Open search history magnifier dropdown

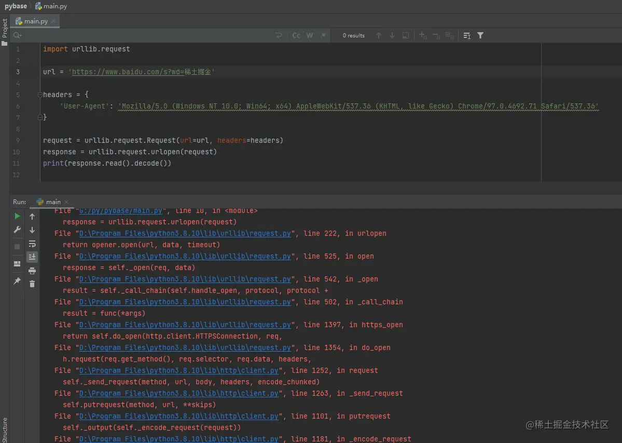tap(18, 35)
